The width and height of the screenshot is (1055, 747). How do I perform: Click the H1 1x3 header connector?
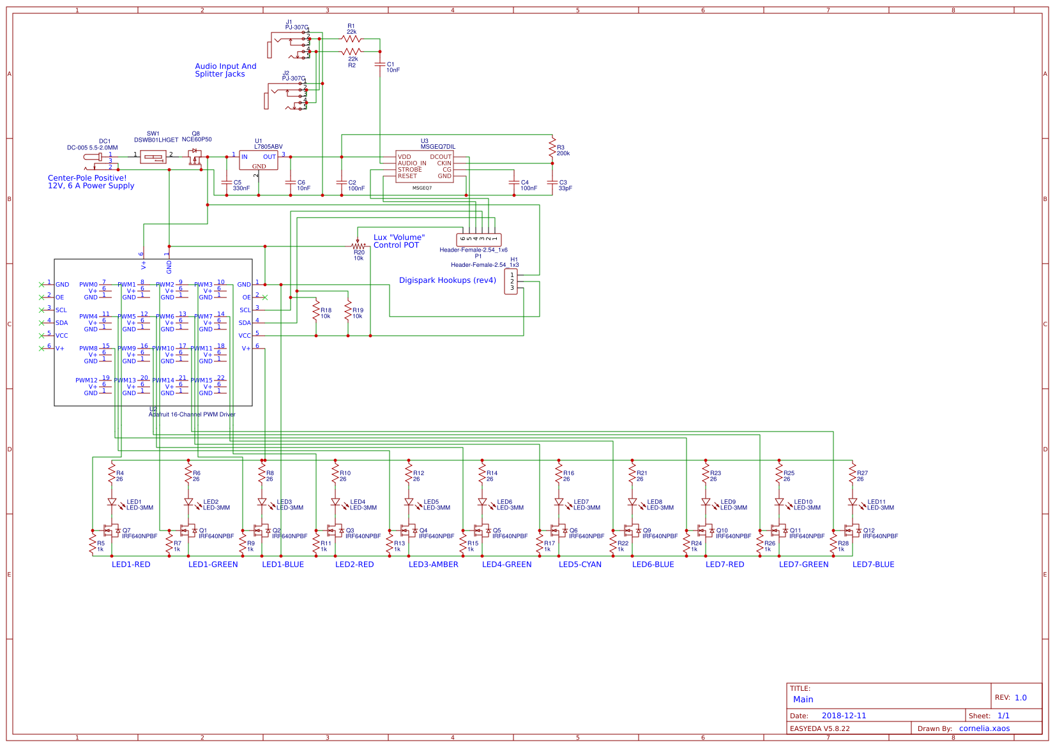[512, 282]
